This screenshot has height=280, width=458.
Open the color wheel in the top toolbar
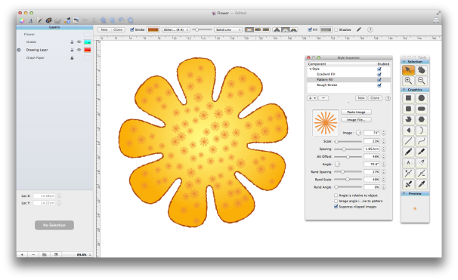22,20
